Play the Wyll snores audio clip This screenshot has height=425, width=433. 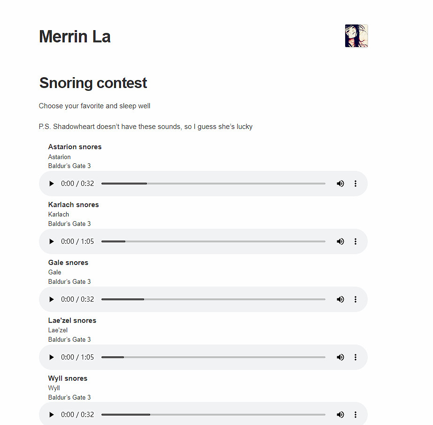(52, 415)
